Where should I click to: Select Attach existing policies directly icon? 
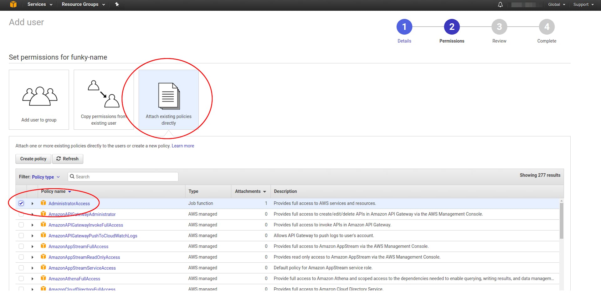pos(169,96)
